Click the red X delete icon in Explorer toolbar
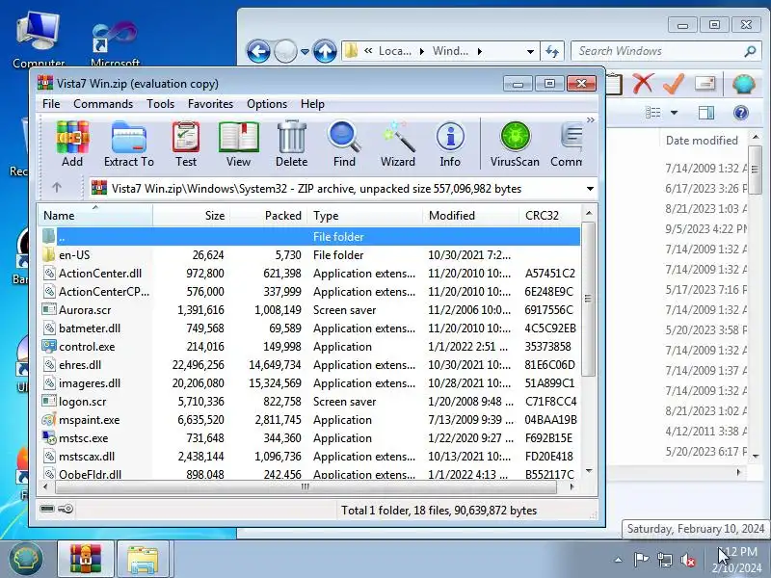Viewport: 771px width, 578px height. (643, 84)
